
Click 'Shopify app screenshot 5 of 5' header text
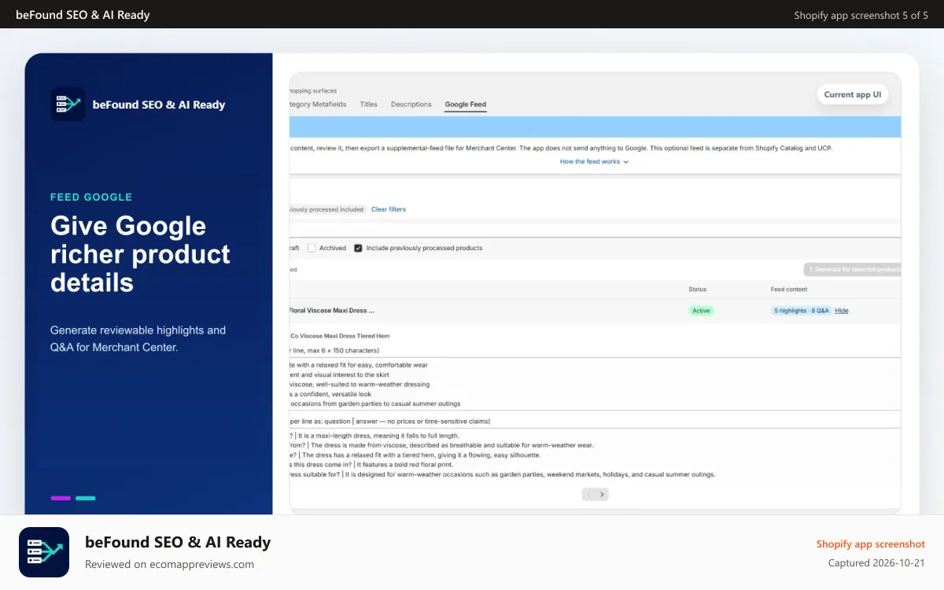pyautogui.click(x=861, y=15)
